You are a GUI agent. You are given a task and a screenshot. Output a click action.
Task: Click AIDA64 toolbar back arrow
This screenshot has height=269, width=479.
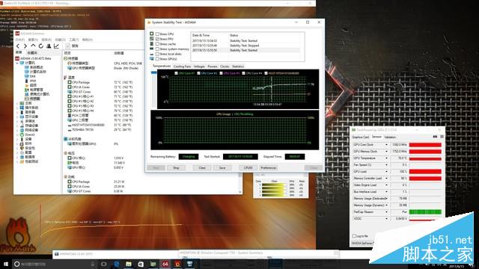pyautogui.click(x=18, y=46)
